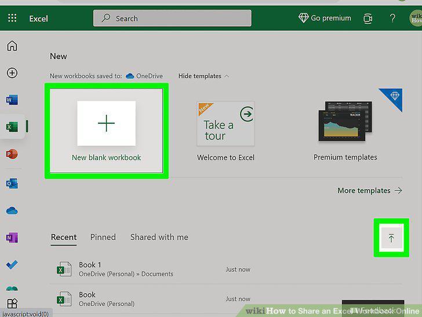Open the All apps icon in sidebar

coord(12,304)
